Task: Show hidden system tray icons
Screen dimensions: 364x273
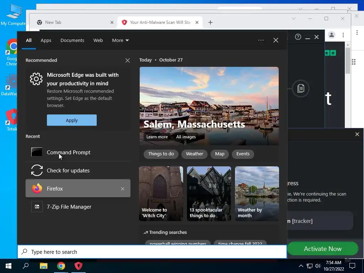Action: coord(301,266)
